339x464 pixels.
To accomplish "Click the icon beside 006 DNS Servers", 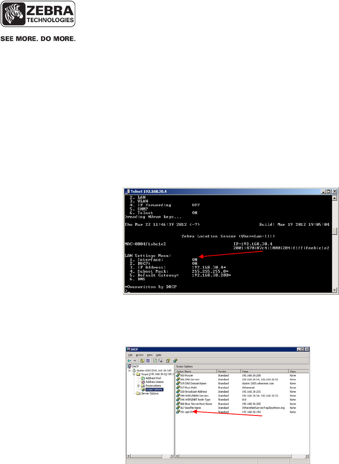I will click(178, 379).
